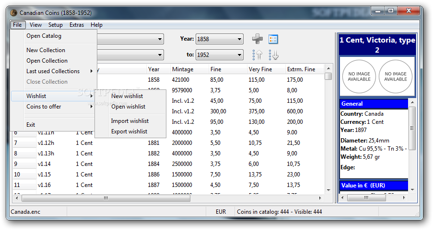Click the details panel vertical scrollbar thumb
This screenshot has height=230, width=433.
(x=412, y=128)
